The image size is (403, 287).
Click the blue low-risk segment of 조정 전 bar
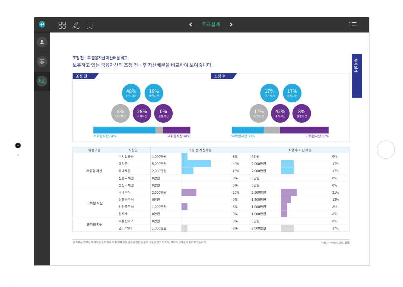tap(124, 130)
